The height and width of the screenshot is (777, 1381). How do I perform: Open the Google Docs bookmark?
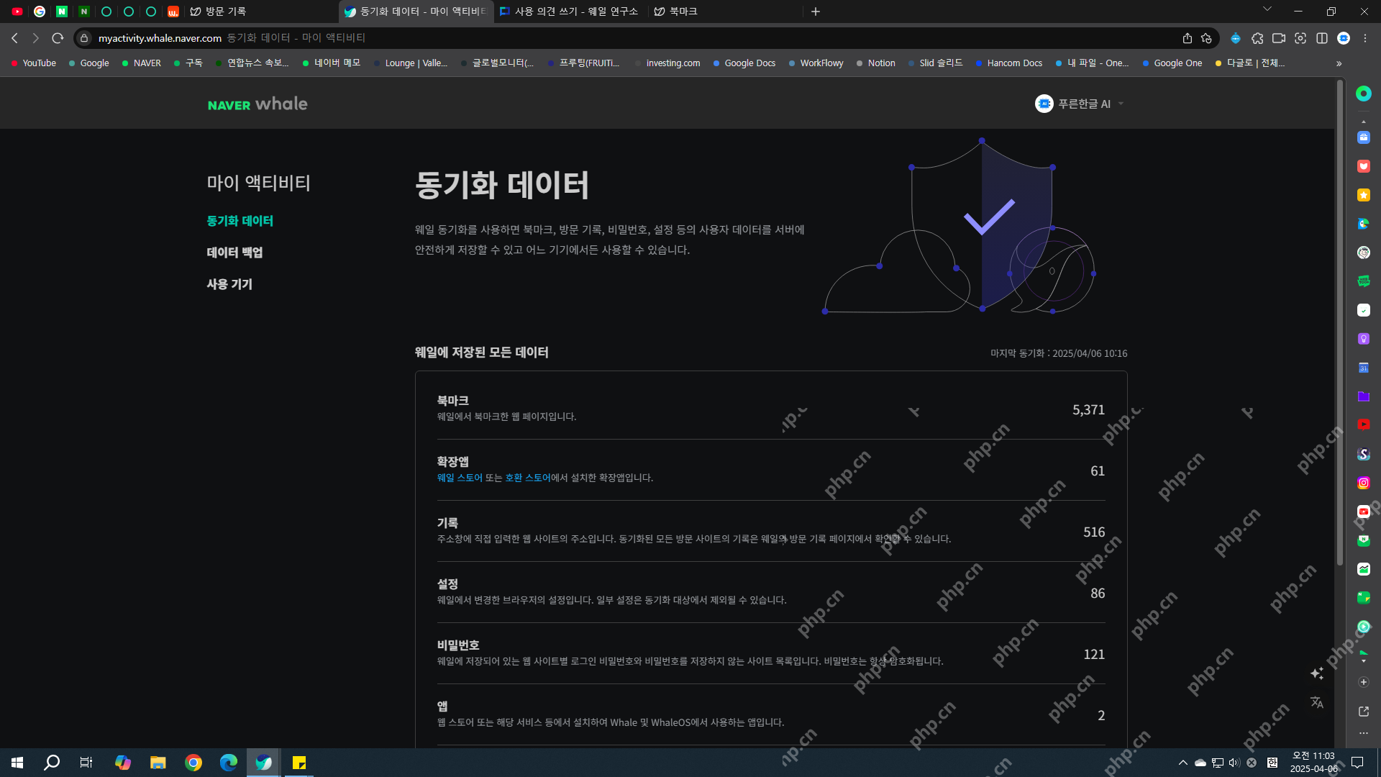point(744,63)
